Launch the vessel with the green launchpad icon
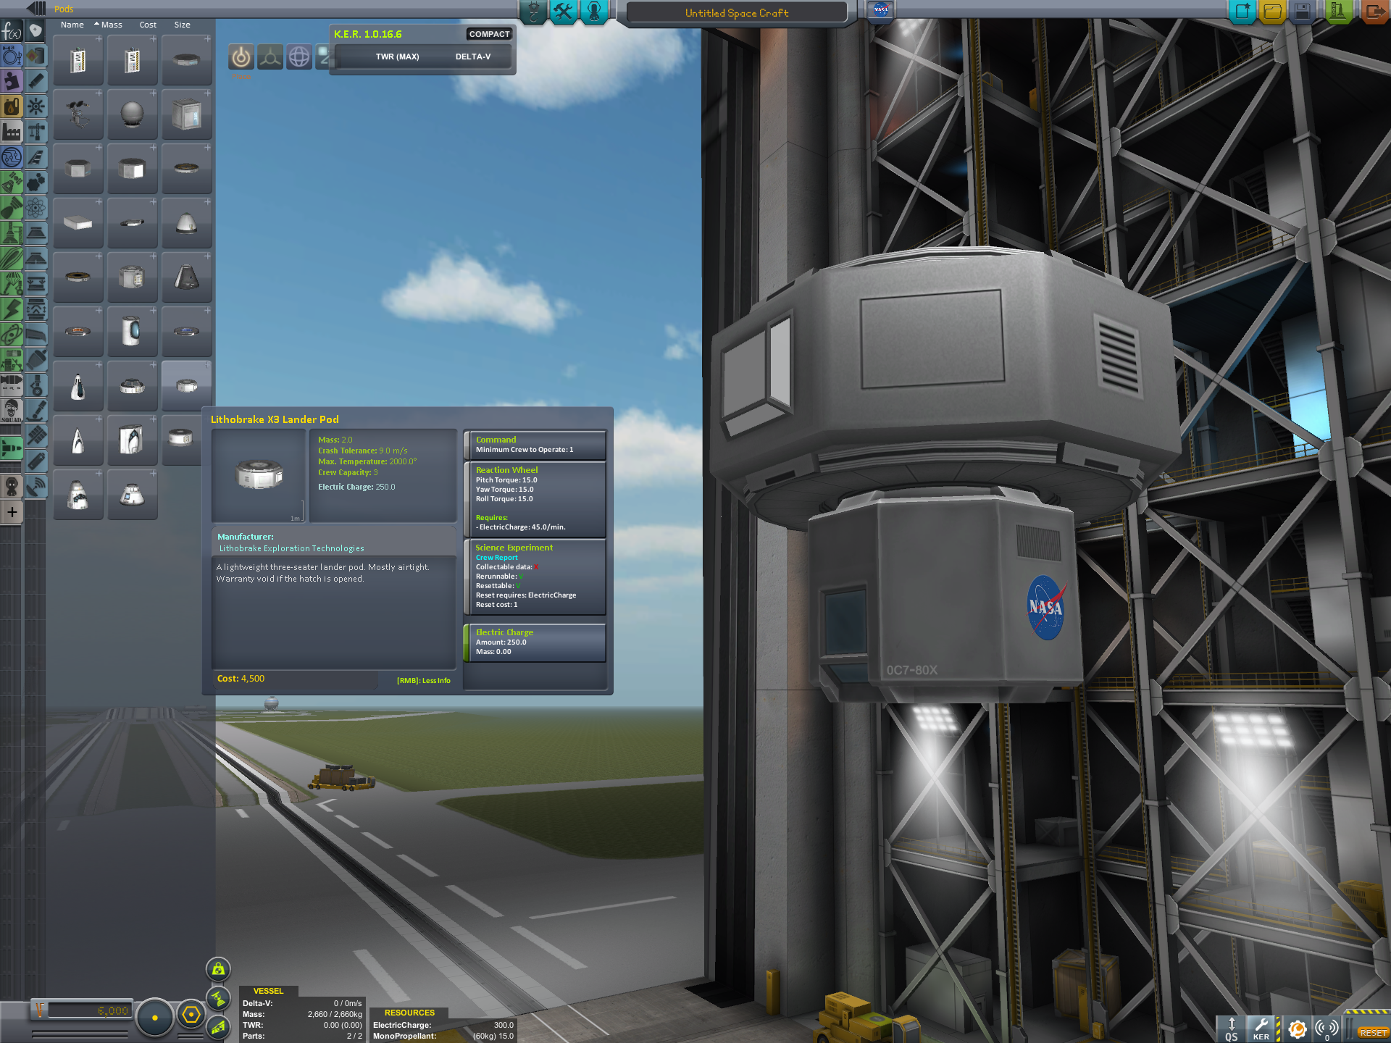 coord(1338,12)
